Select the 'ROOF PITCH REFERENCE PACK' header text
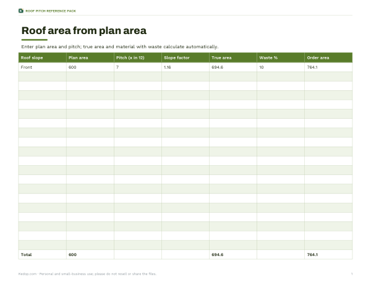 pyautogui.click(x=51, y=11)
